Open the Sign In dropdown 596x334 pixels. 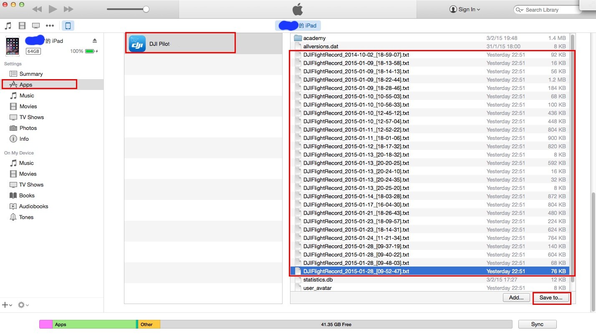click(465, 9)
